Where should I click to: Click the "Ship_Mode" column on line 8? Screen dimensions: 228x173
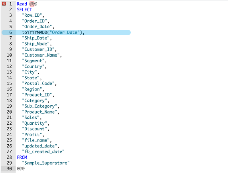(35, 44)
